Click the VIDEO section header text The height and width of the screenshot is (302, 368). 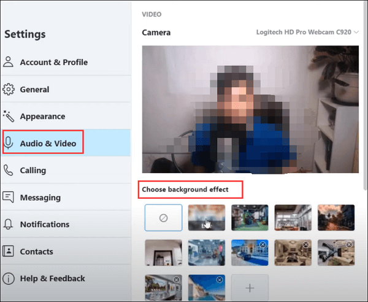[151, 14]
